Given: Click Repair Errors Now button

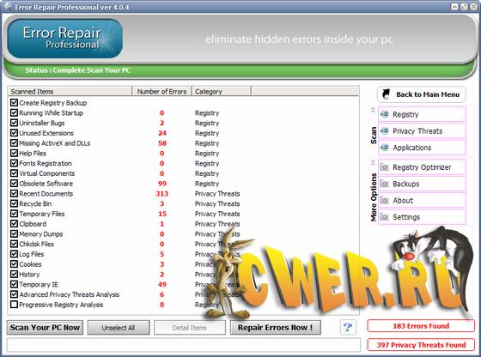Looking at the screenshot, I should coord(276,328).
